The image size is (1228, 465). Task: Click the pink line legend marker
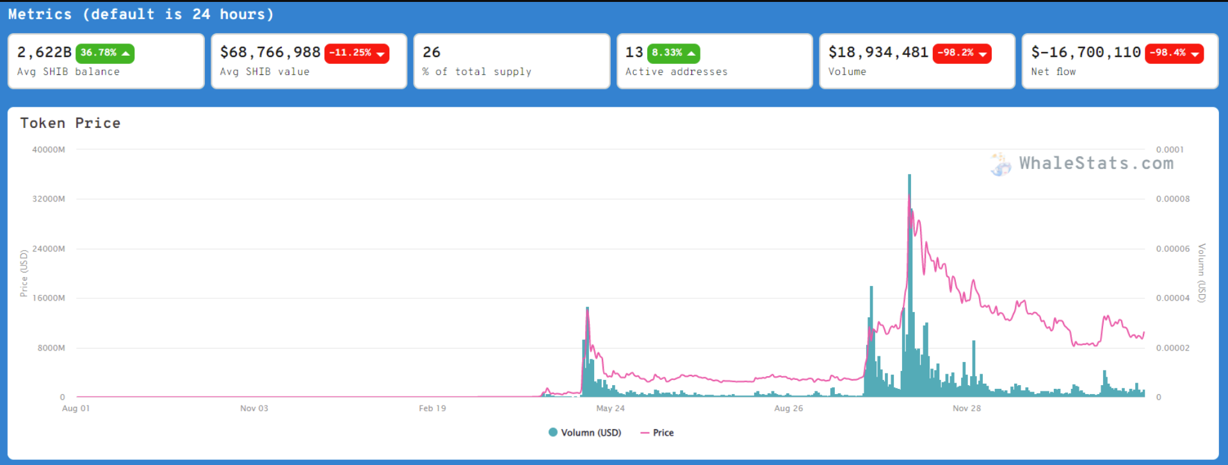(x=645, y=433)
